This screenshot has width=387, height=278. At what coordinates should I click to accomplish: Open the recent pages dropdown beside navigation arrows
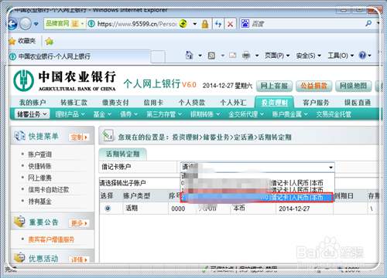click(x=36, y=24)
